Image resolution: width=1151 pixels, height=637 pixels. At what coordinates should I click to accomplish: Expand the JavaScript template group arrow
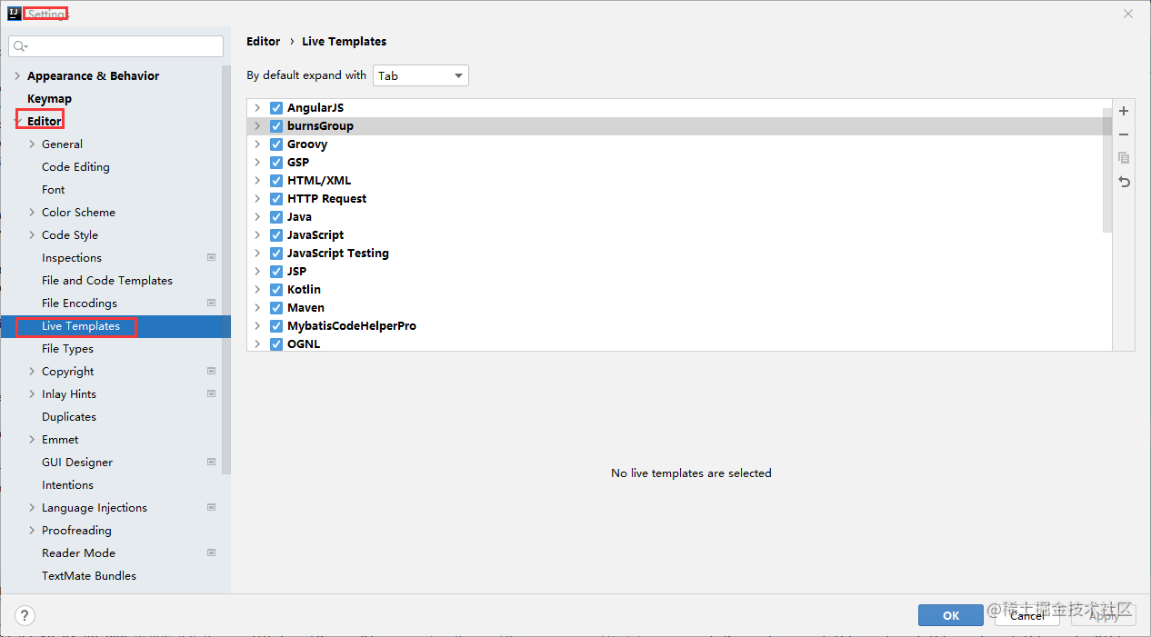click(257, 234)
